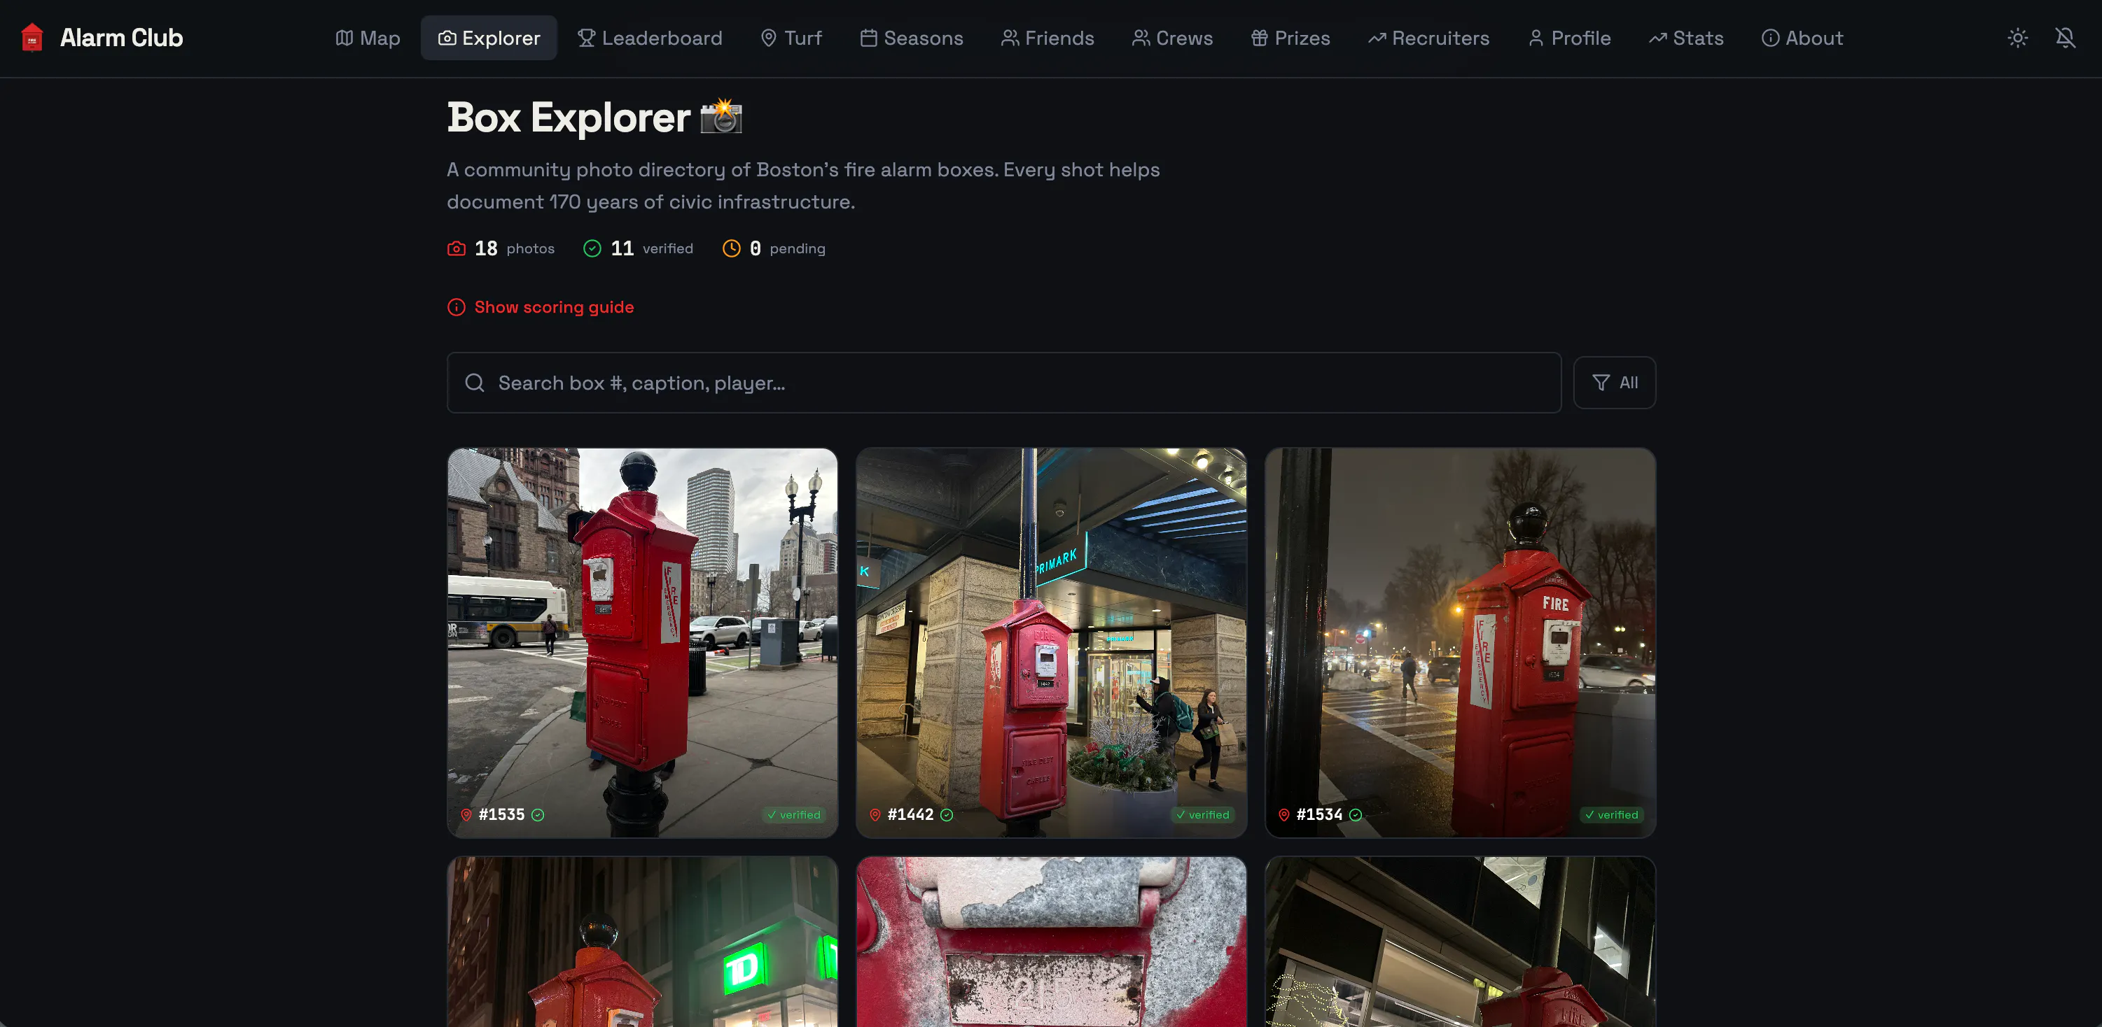Image resolution: width=2102 pixels, height=1027 pixels.
Task: Click the camera emoji next to Box Explorer
Action: [x=721, y=117]
